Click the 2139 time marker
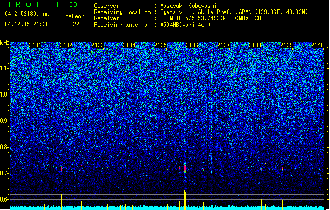 286,45
